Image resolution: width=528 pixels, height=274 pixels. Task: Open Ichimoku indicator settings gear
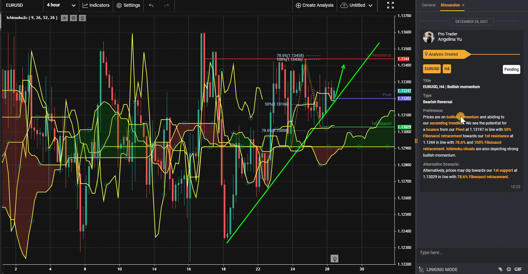pyautogui.click(x=73, y=18)
